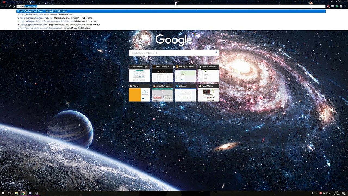The image size is (348, 196).
Task: Open Chrome's three-dot menu
Action: pyautogui.click(x=346, y=6)
